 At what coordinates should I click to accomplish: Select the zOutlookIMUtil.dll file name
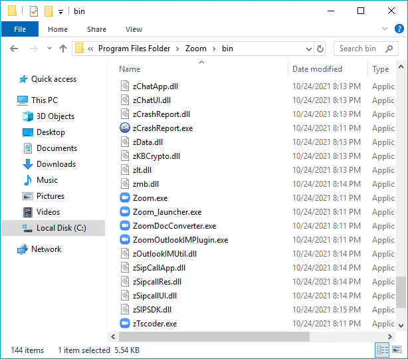(x=165, y=254)
